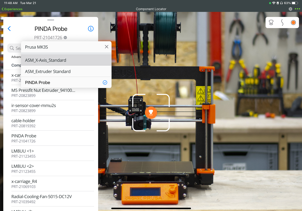Viewport: 302px width, 211px height.
Task: Tap the hexagon settings icon in title bar
Action: (290, 9)
